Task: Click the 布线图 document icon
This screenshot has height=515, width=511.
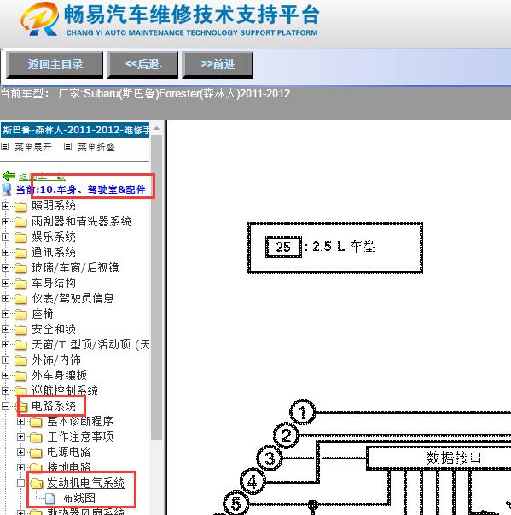Action: tap(49, 499)
